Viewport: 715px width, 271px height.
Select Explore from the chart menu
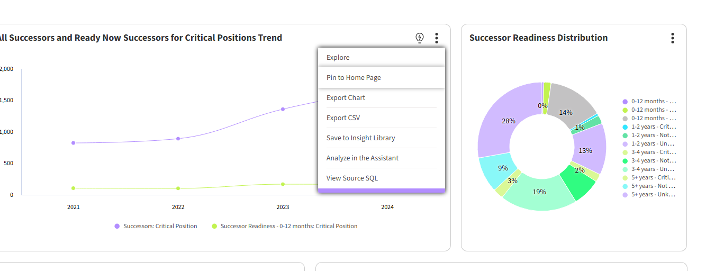click(x=338, y=57)
